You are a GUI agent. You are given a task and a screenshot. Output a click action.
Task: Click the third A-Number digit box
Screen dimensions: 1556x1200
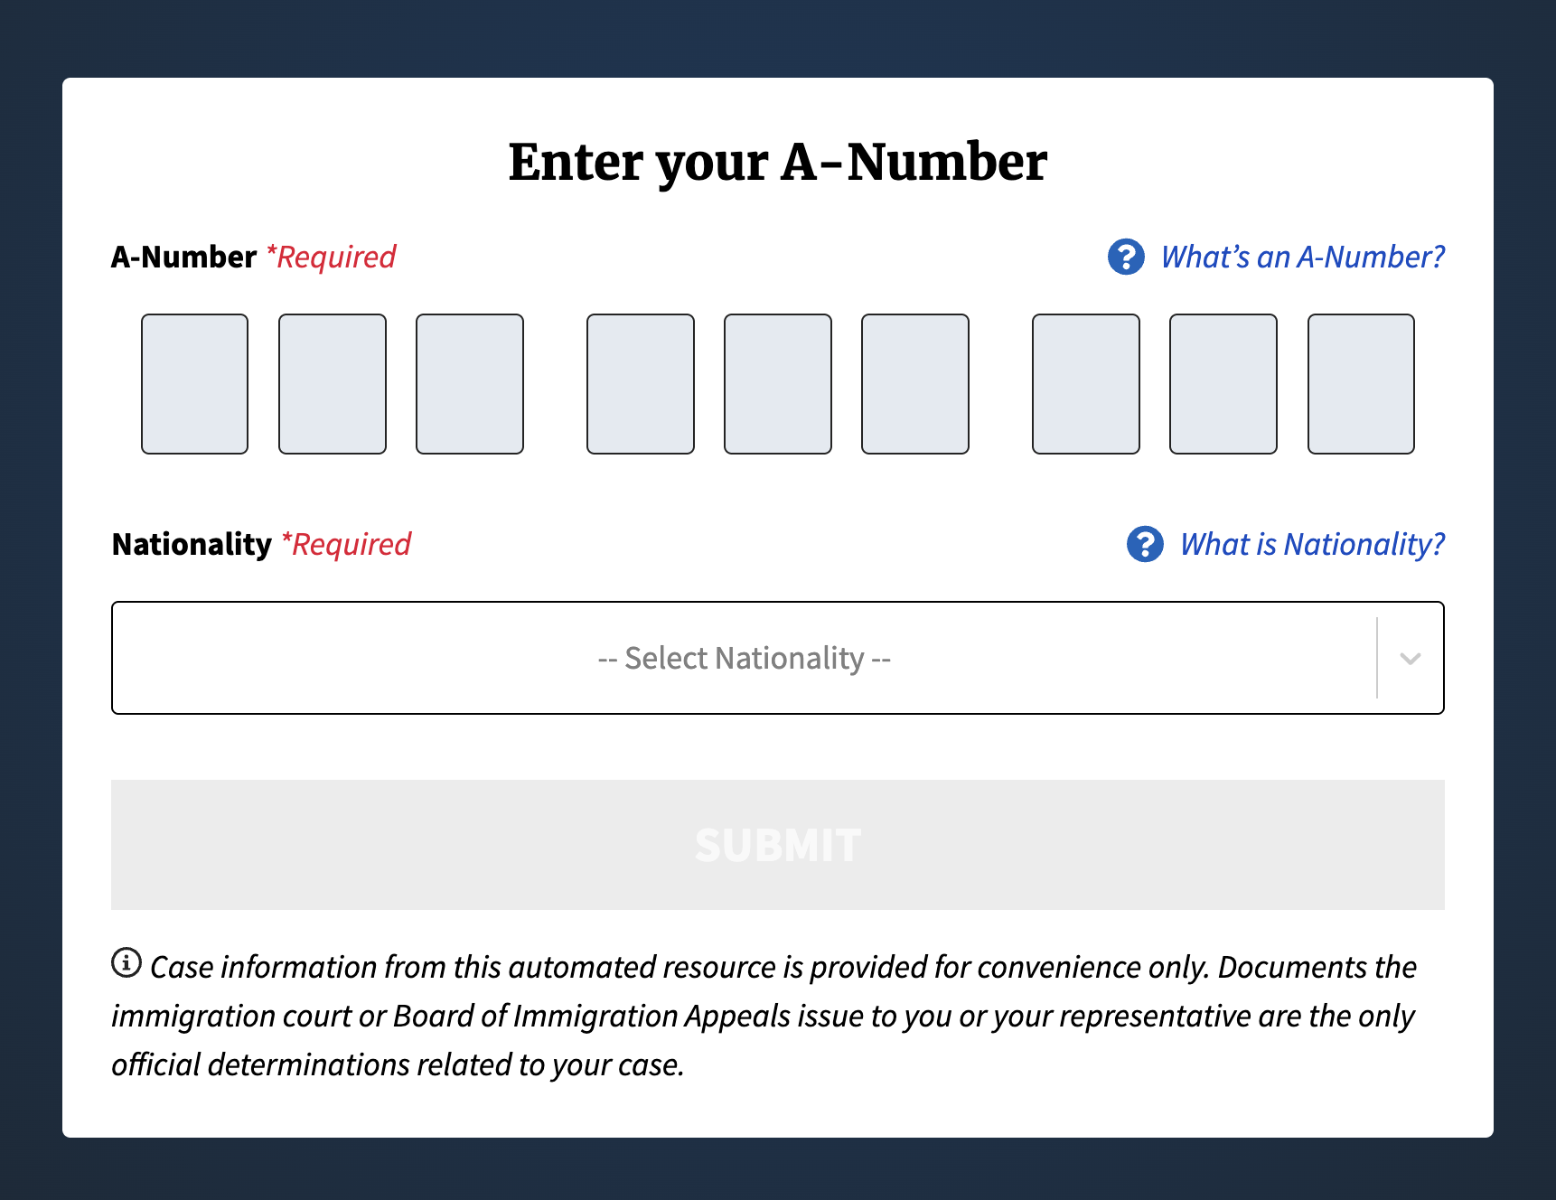point(469,383)
